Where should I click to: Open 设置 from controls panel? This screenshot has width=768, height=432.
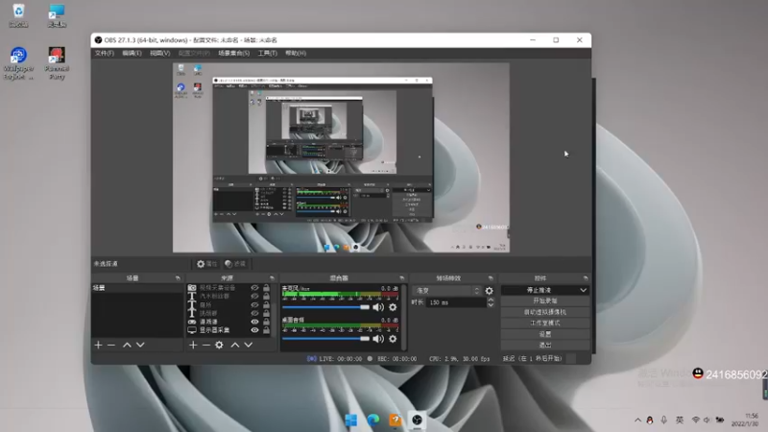[544, 334]
